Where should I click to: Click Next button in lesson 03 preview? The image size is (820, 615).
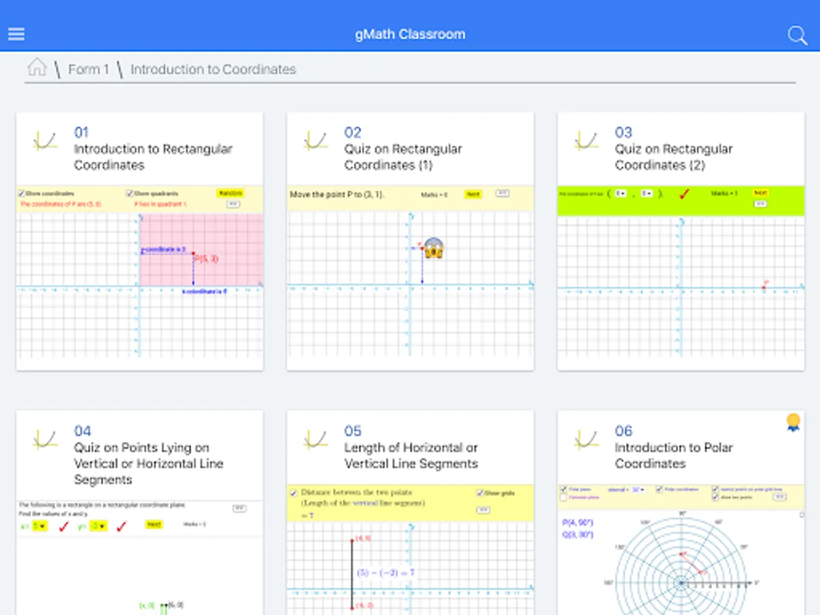[x=761, y=193]
